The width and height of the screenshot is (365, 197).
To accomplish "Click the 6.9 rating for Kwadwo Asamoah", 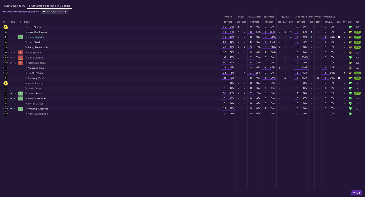I will (358, 109).
